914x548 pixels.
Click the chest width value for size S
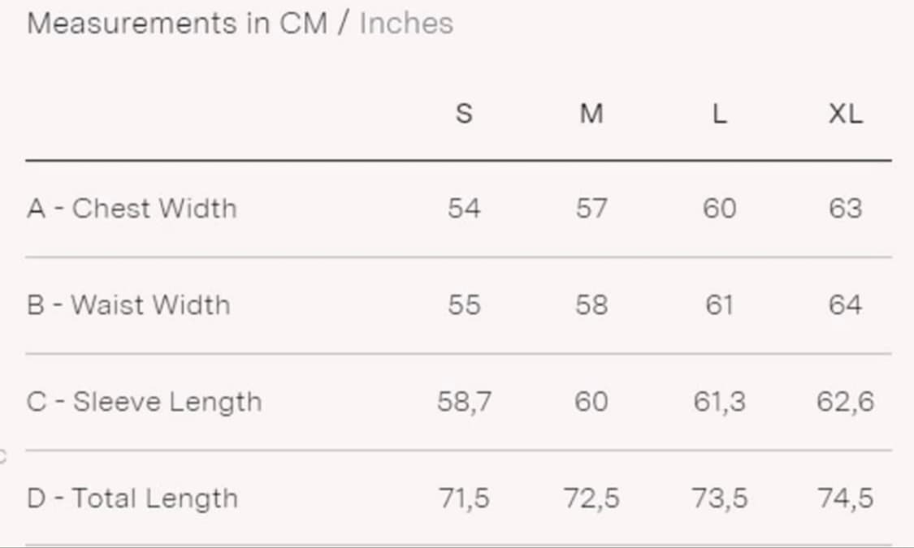click(x=464, y=209)
